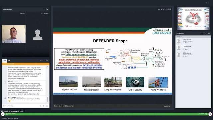Click the Physical Security image on slide
Screen dimensions: 213x120
coord(68,82)
